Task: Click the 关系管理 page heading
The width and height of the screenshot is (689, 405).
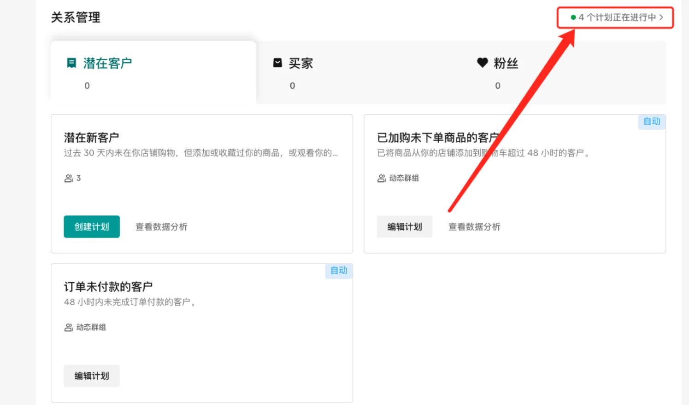Action: coord(76,17)
